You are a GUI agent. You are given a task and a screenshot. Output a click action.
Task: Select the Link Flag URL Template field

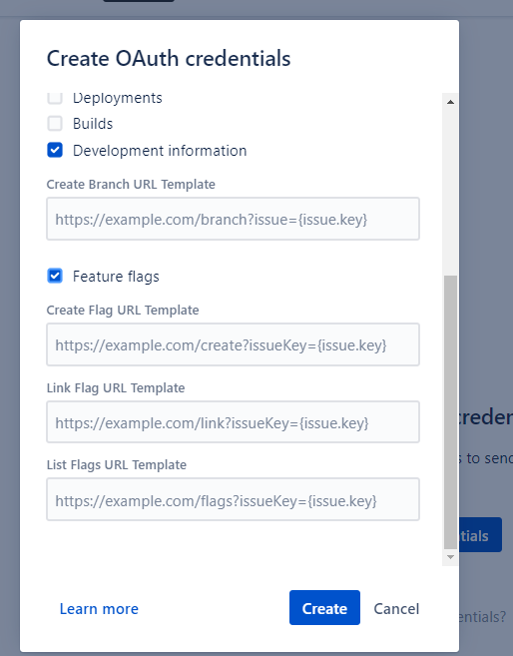click(233, 422)
